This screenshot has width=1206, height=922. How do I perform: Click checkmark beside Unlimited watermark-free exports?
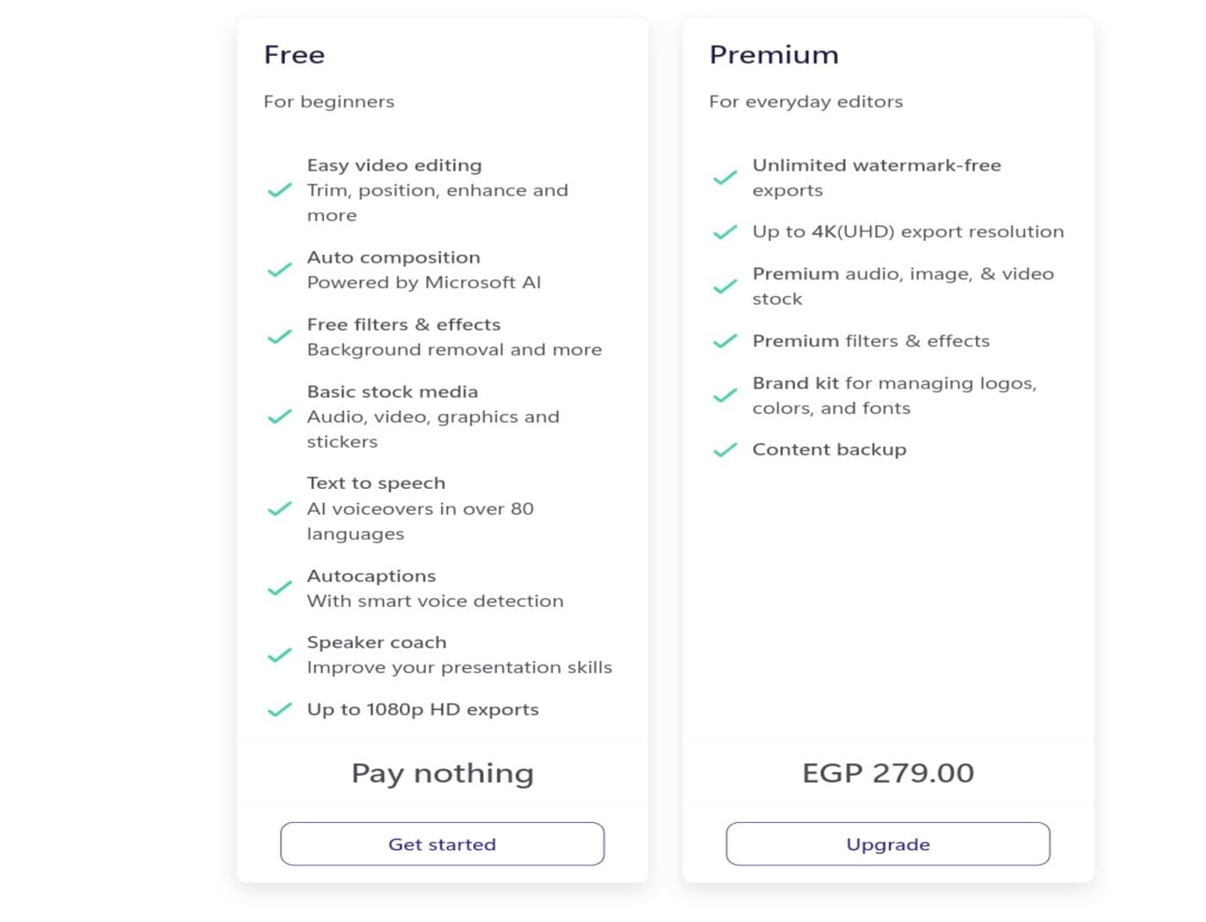(x=724, y=177)
